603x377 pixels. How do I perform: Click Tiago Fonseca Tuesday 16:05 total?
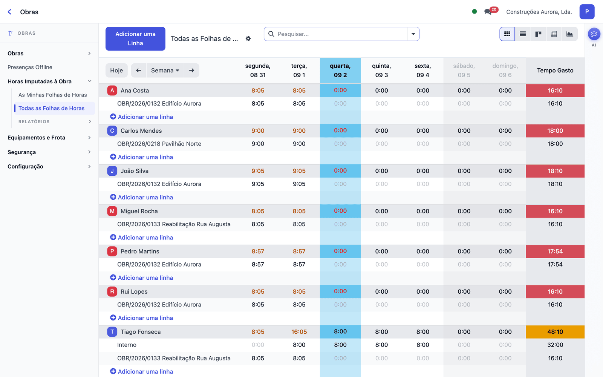299,332
